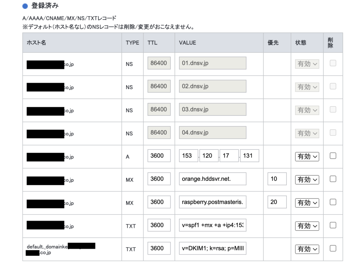This screenshot has height=267, width=363.
Task: Tick delete checkbox for orange.hddsvr.net MX record
Action: [333, 179]
